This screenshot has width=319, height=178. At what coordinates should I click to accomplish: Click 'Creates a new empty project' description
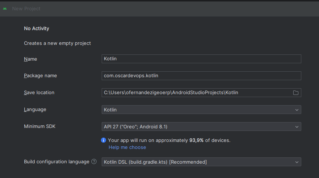57,43
